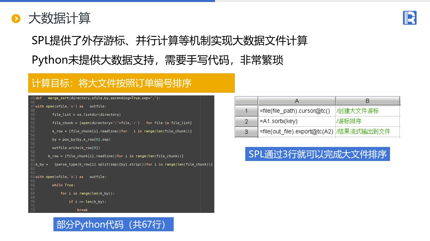Click the blue label 部分Python代码（共67行）
The image size is (430, 241).
tap(114, 224)
